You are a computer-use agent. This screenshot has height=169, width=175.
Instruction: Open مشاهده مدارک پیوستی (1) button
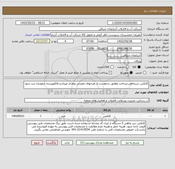tap(97, 143)
